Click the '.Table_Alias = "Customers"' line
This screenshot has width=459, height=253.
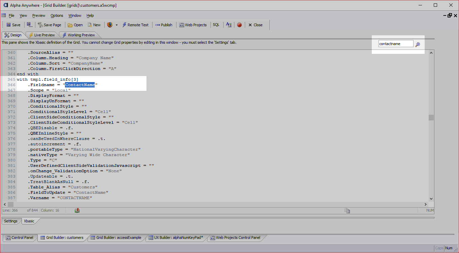tap(63, 187)
